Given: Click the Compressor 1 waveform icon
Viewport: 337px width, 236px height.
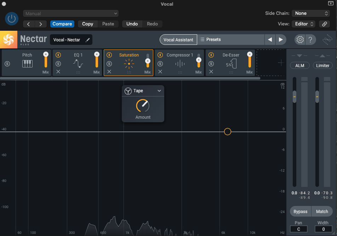Looking at the screenshot, I should (x=180, y=64).
